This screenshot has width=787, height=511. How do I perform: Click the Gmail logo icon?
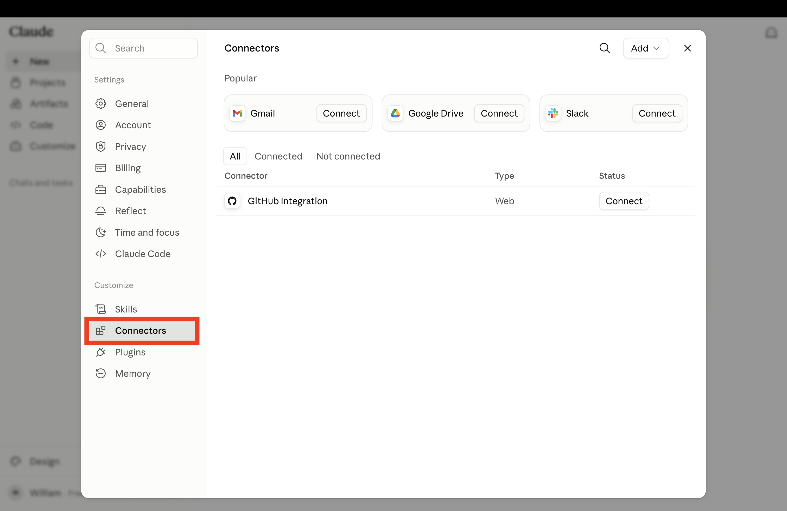237,113
